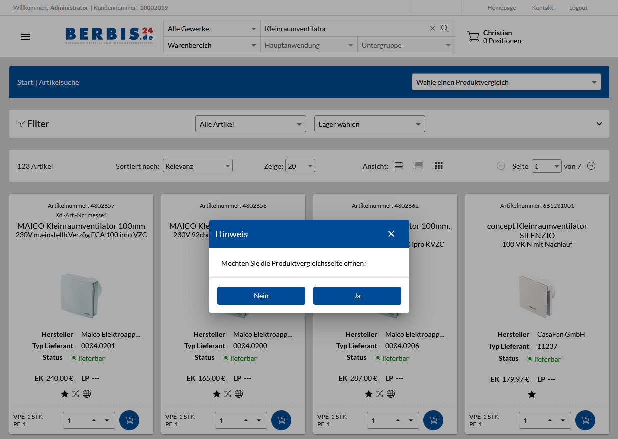Open the hamburger main menu
618x439 pixels.
[26, 37]
